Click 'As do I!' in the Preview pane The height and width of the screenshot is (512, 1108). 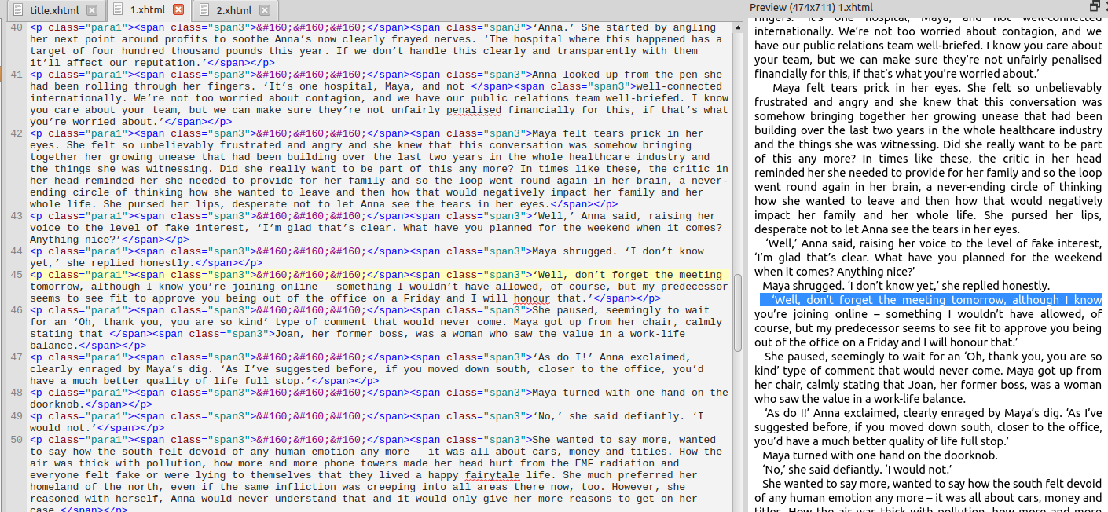tap(786, 413)
